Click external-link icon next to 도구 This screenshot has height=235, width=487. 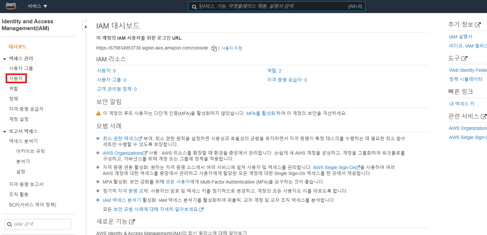464,59
